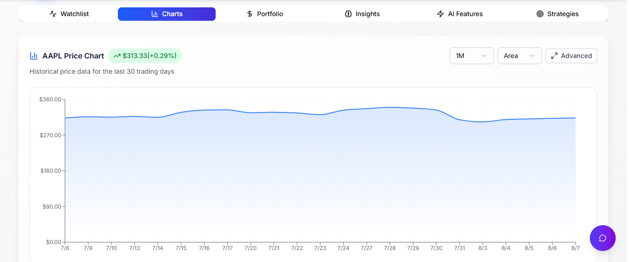The image size is (629, 262).
Task: Click the chart icon beside AAPL Price Chart
Action: (x=34, y=56)
